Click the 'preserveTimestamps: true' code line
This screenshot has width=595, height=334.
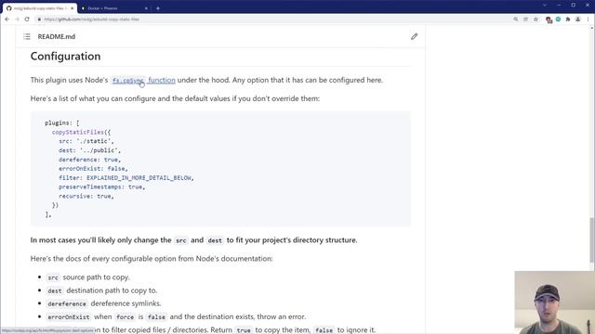tap(101, 186)
